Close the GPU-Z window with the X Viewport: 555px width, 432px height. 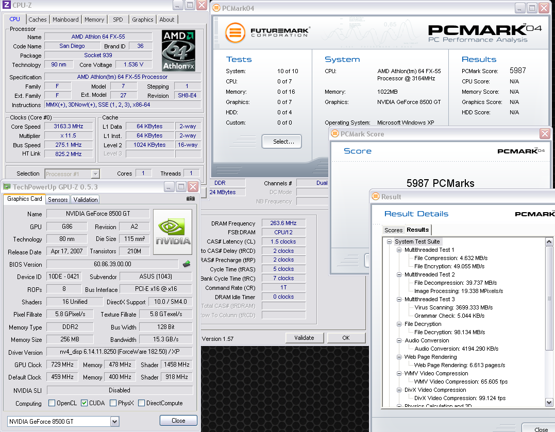tap(193, 187)
